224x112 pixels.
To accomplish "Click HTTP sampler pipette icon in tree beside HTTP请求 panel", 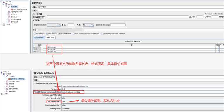I will click(x=9, y=6).
